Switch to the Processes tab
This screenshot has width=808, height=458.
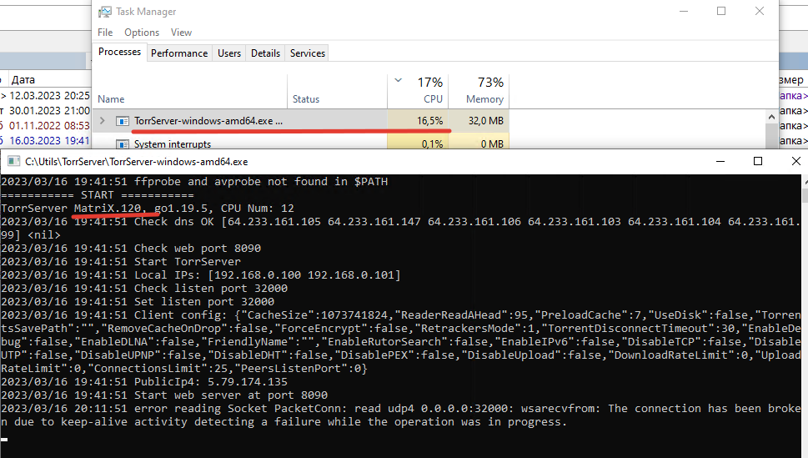(x=119, y=52)
